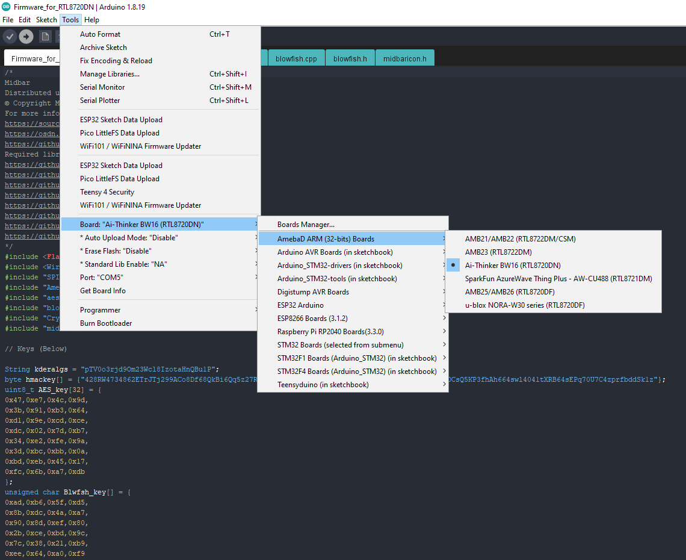Switch to the blowfish.cpp tab
The height and width of the screenshot is (560, 686).
(296, 59)
